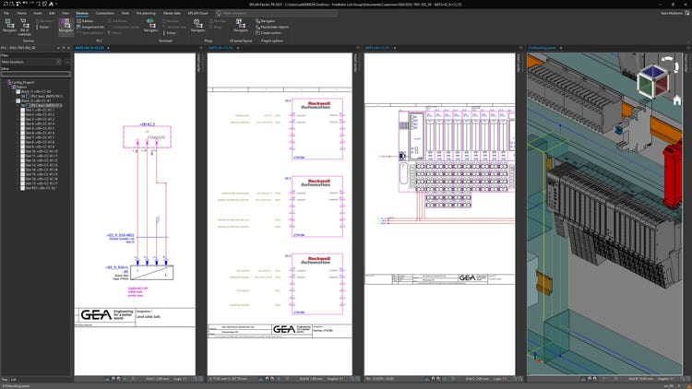Click Create section in Project options
The image size is (692, 389).
269,32
